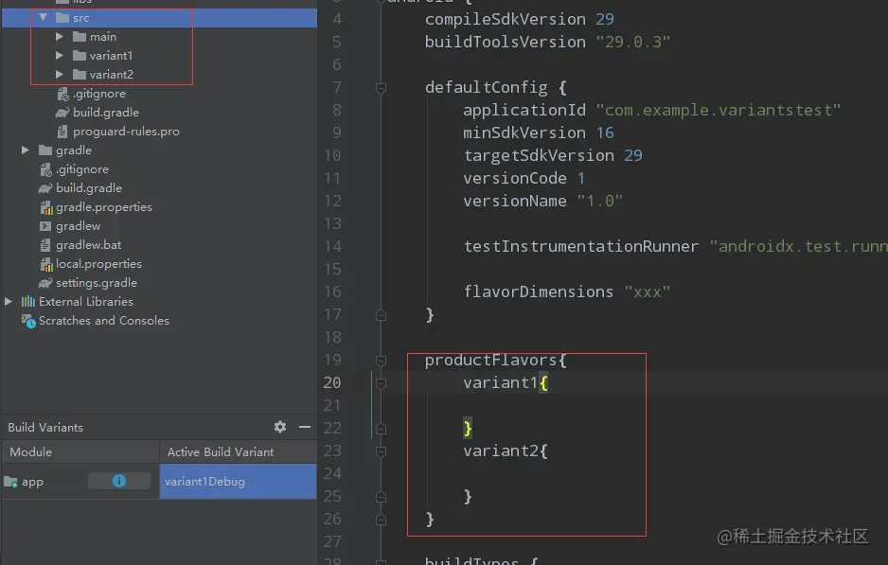Viewport: 888px width, 565px height.
Task: Select variant1 folder label in tree
Action: 111,56
